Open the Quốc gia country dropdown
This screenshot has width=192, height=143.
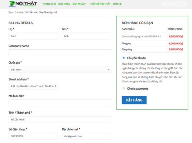point(60,70)
